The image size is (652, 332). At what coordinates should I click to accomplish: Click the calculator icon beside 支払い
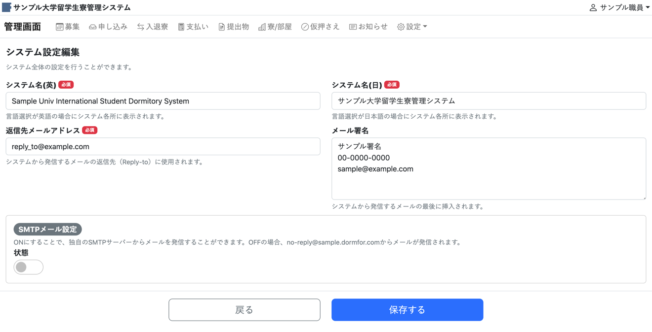pos(181,27)
